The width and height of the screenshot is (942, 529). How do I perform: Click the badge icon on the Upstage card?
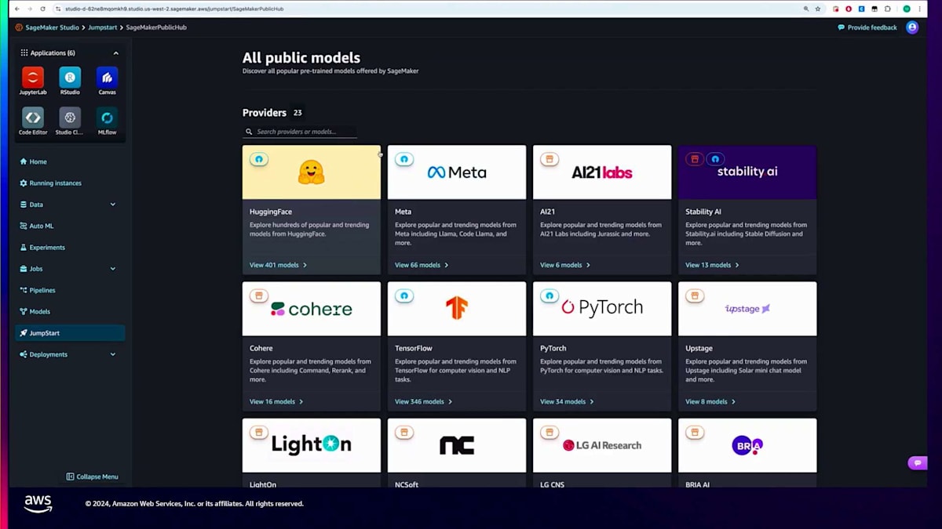tap(695, 295)
